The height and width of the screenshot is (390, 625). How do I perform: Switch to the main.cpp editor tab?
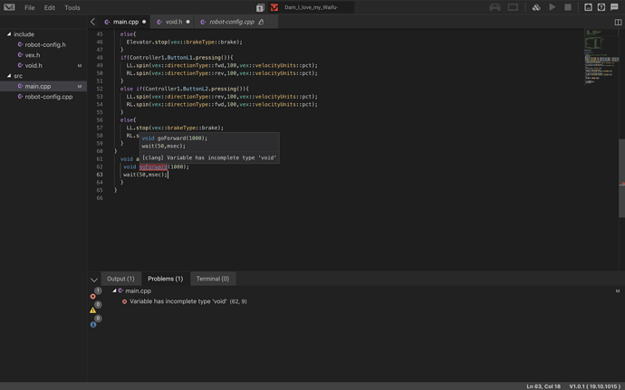(125, 22)
